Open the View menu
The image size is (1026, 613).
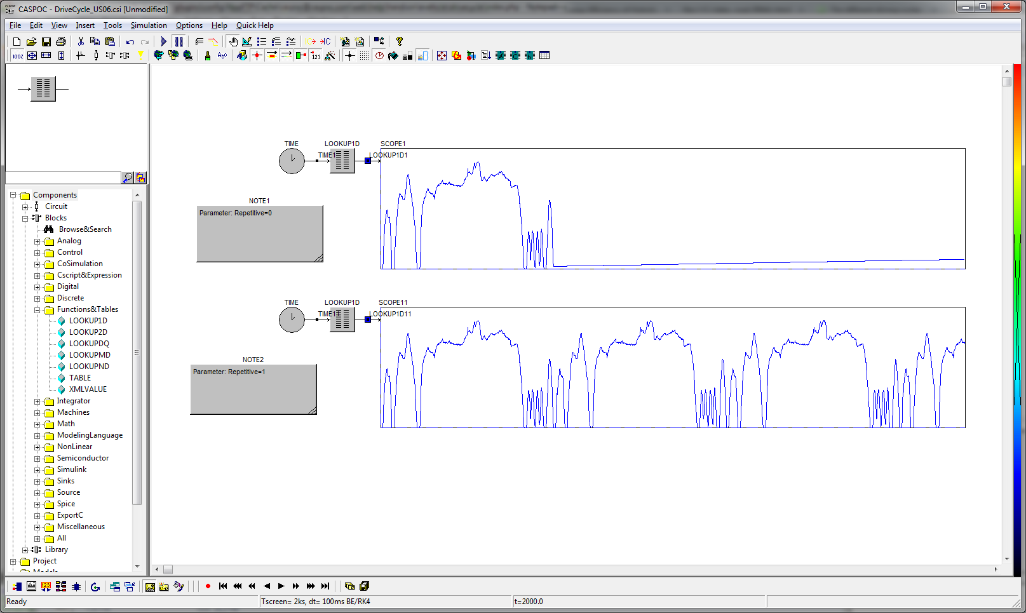59,25
